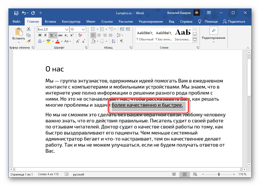The width and height of the screenshot is (260, 186).
Task: Switch to Рецензирование tab
Action: click(x=151, y=22)
